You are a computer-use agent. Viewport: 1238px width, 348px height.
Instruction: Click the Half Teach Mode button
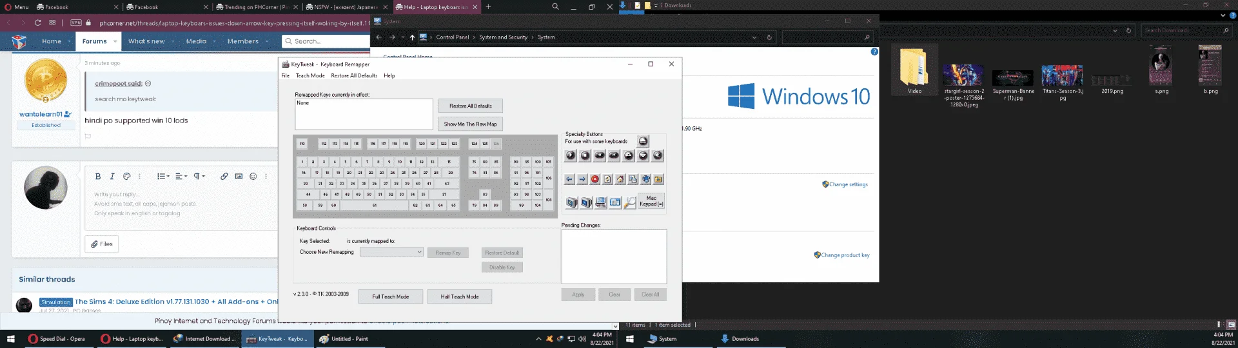pos(459,296)
